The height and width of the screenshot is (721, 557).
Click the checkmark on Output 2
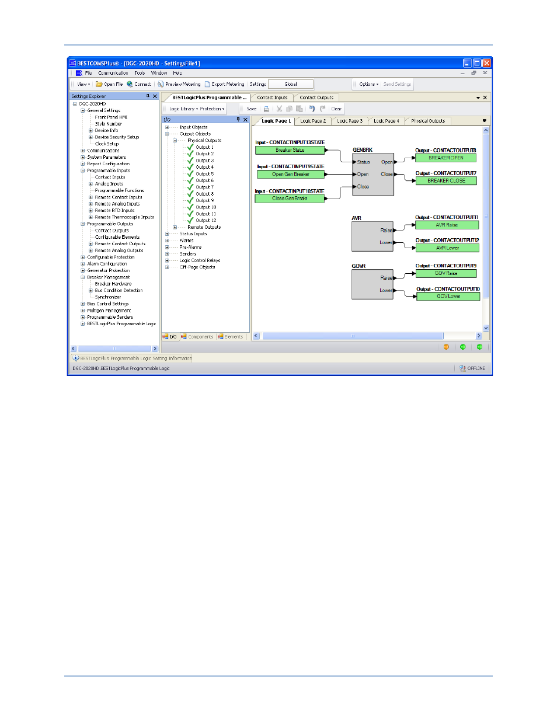190,154
